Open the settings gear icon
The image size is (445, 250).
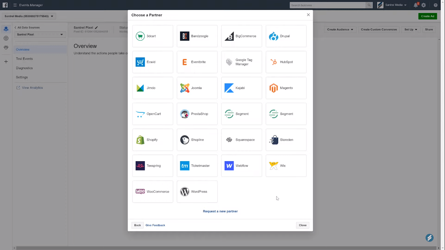coord(423,5)
